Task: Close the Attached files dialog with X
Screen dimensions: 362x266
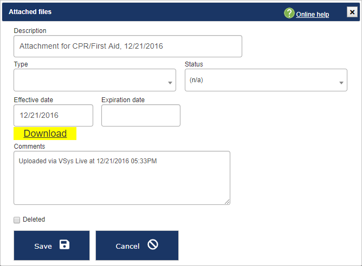Action: click(352, 12)
